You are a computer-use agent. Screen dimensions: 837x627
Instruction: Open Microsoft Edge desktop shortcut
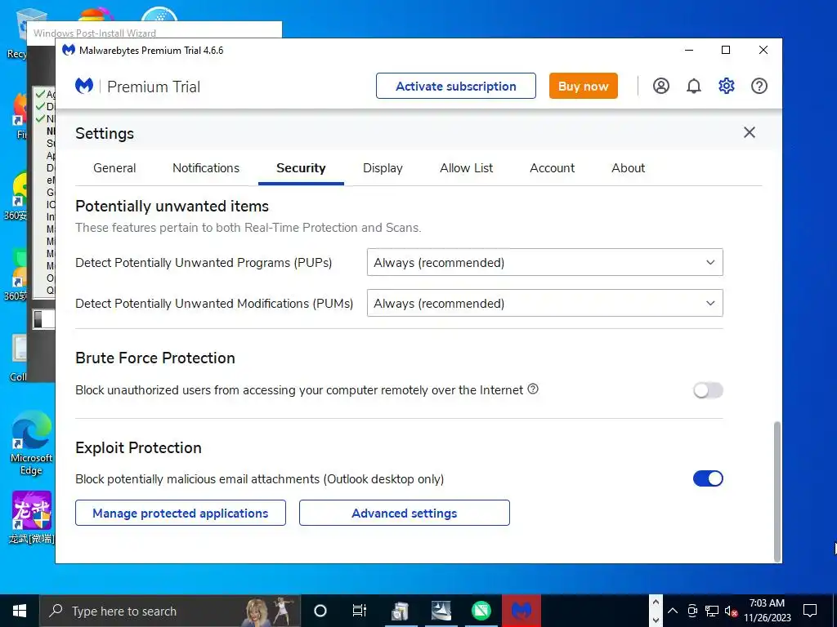(32, 442)
